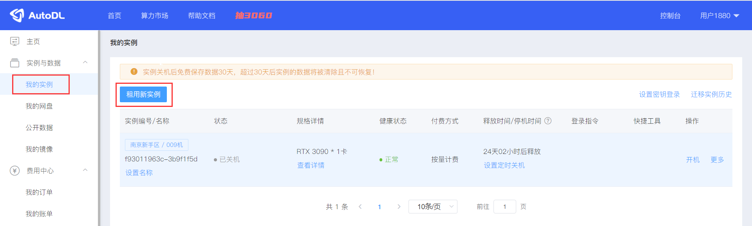Click the 按量计费 payment cell
The width and height of the screenshot is (752, 226).
click(445, 159)
